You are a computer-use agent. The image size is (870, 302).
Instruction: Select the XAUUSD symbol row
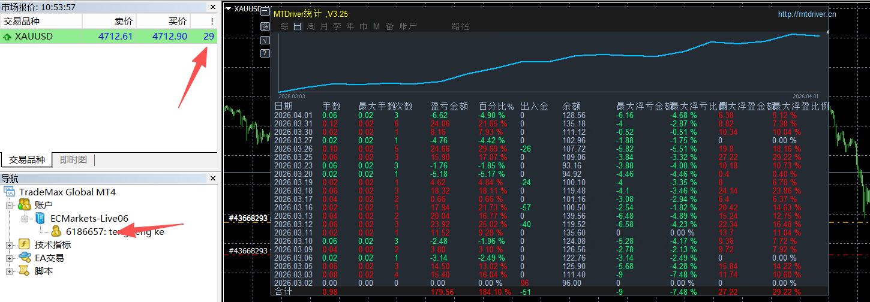pyautogui.click(x=109, y=37)
